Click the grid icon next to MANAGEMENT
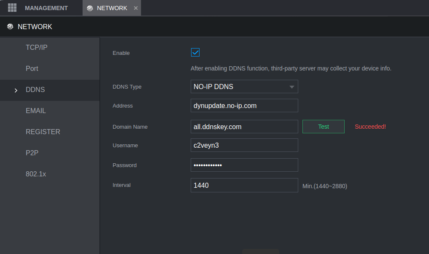The height and width of the screenshot is (254, 429). [12, 8]
